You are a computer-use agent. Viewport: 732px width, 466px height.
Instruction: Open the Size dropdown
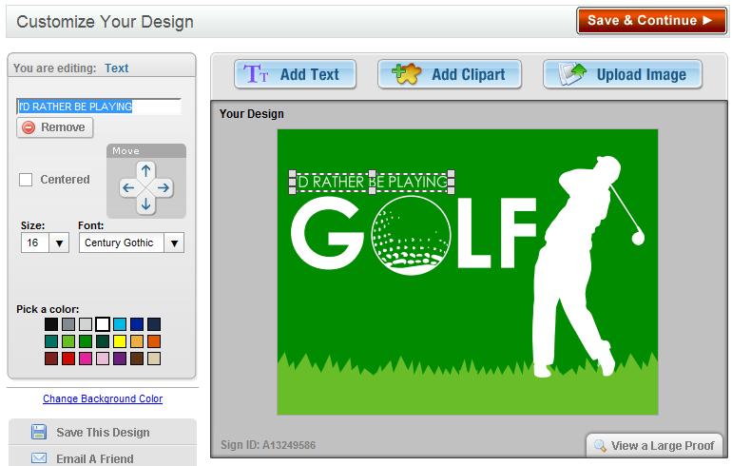click(x=59, y=243)
